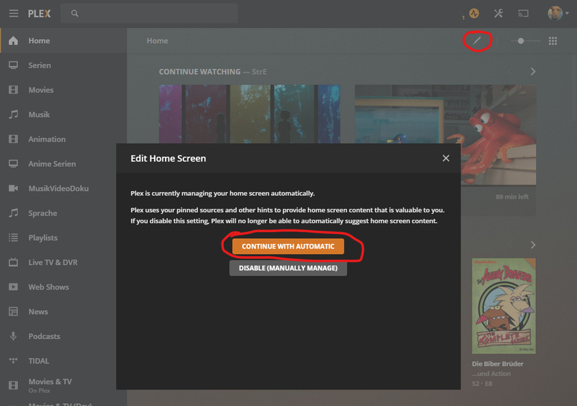Click the Anime Serien monitor icon
The height and width of the screenshot is (406, 577).
coord(13,164)
